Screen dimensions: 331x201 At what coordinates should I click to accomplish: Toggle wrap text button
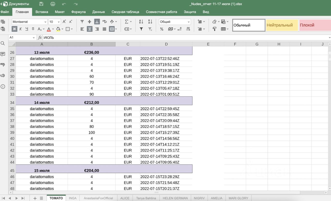(104, 22)
